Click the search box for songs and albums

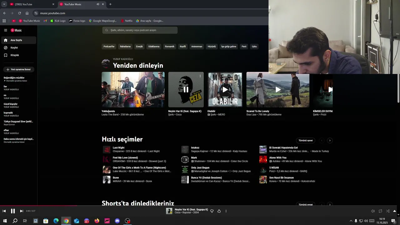tap(140, 30)
